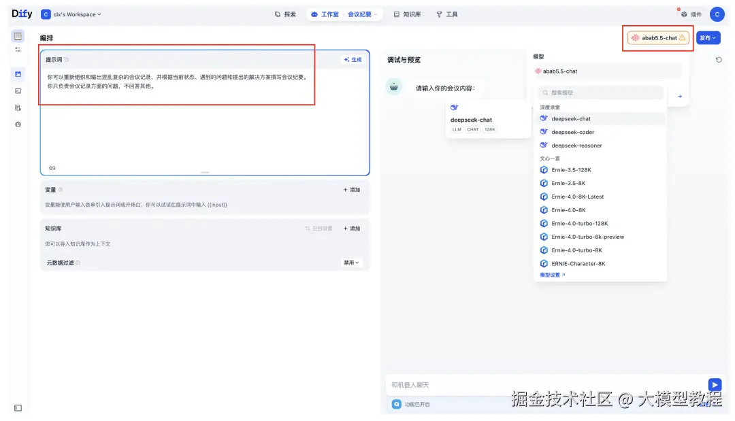
Task: Open the logs and annotations sidebar icon
Action: (x=18, y=107)
